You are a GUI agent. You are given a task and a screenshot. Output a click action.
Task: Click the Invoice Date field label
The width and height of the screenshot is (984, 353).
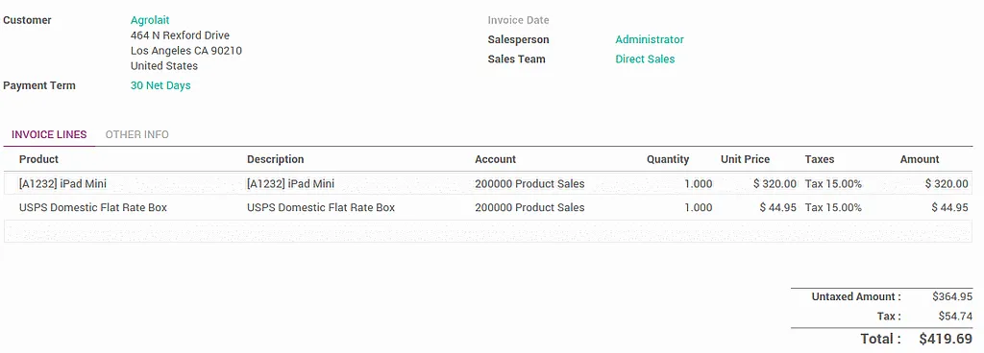[518, 20]
